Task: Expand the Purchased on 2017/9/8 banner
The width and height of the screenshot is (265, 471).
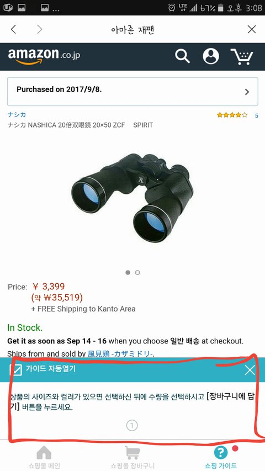Action: 132,92
